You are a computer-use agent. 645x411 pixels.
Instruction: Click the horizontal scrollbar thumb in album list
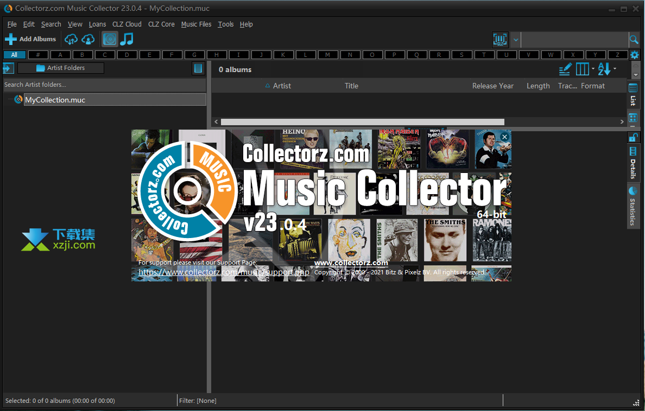coord(362,122)
